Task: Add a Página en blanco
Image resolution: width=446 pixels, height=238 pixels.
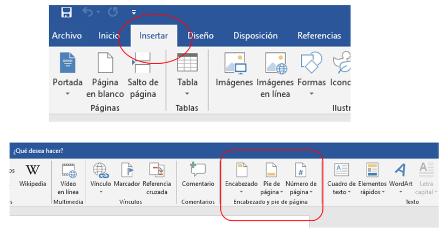Action: [x=105, y=70]
